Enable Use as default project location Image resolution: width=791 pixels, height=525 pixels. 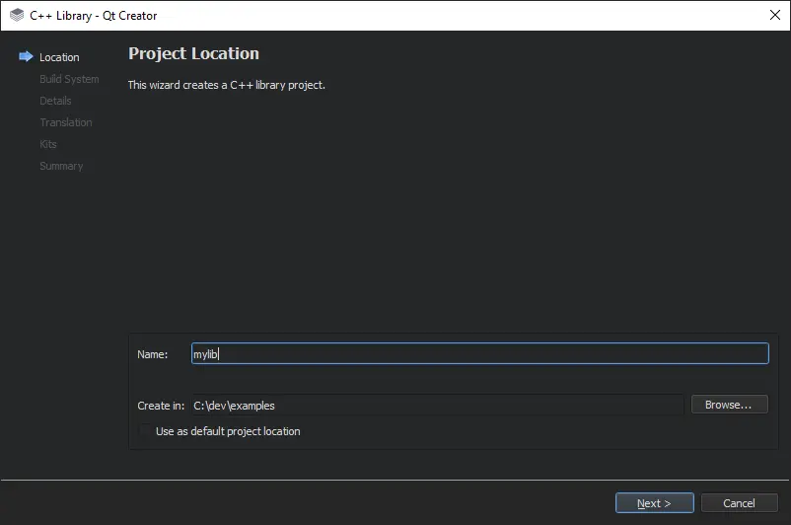(x=146, y=431)
